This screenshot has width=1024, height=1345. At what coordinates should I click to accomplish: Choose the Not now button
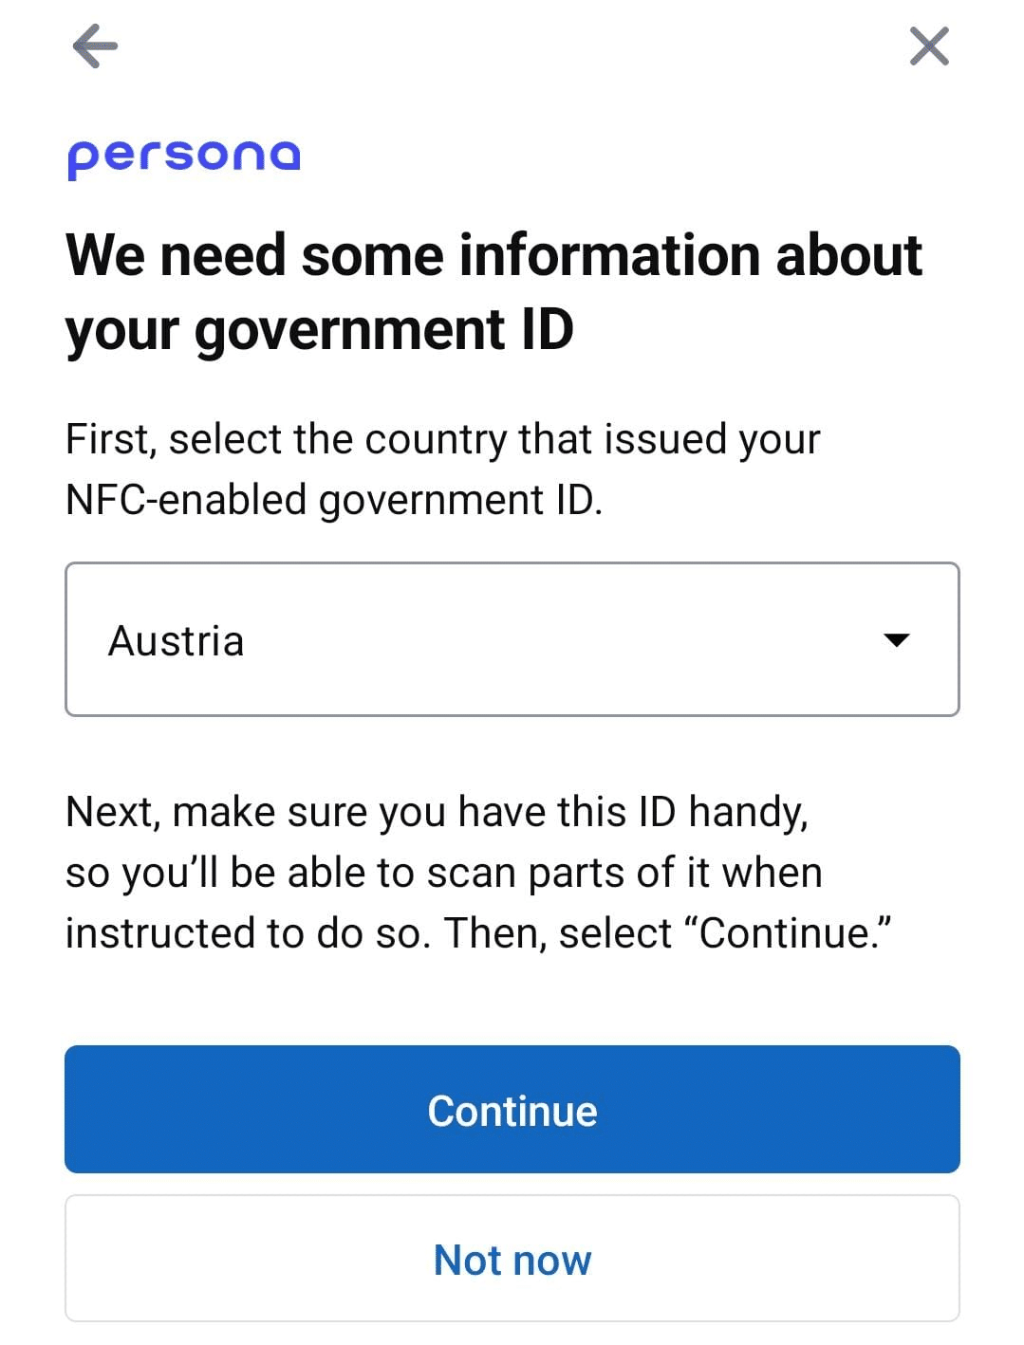tap(512, 1260)
